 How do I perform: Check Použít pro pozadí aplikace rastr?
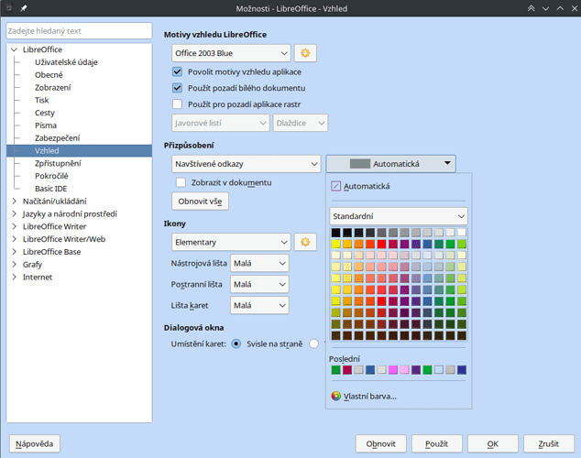[x=178, y=104]
